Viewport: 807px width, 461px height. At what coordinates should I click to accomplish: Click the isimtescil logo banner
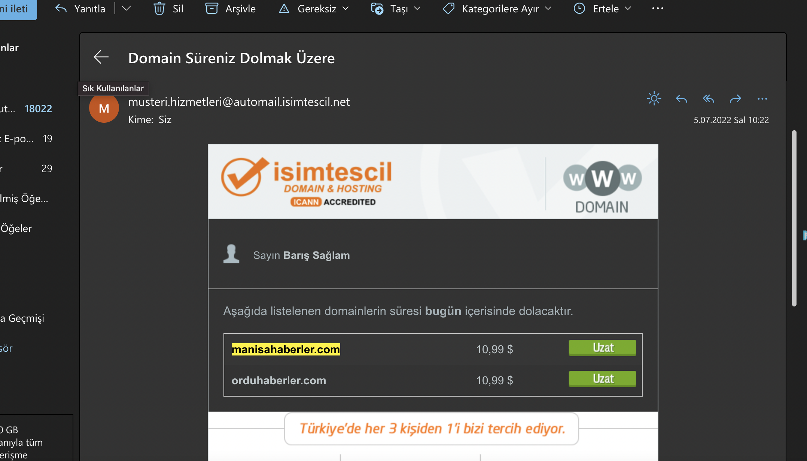coord(307,182)
